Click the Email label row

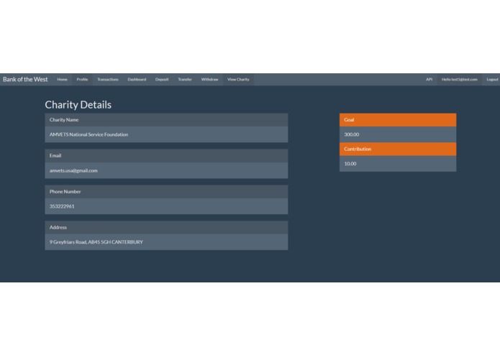166,156
